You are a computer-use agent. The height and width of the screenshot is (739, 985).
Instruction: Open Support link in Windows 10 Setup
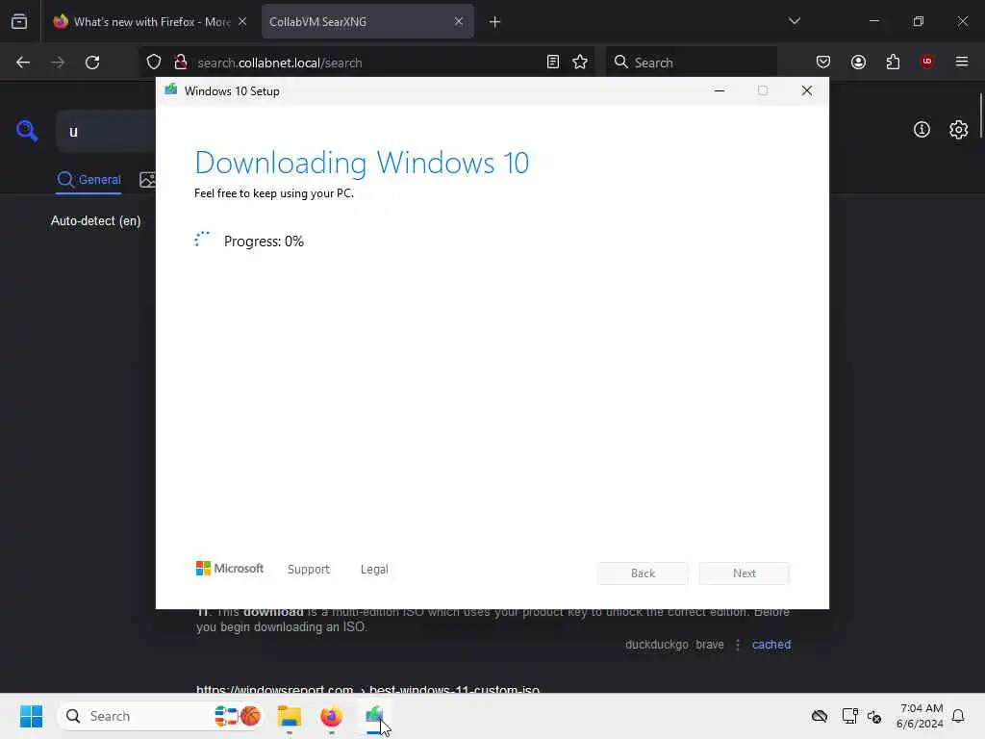click(309, 570)
